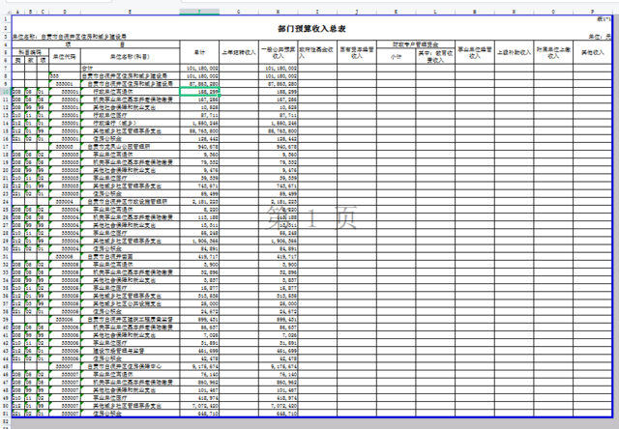Click the 单位代码 header cell

click(65, 56)
